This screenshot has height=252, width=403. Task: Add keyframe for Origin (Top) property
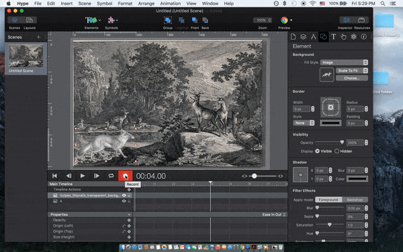[129, 231]
